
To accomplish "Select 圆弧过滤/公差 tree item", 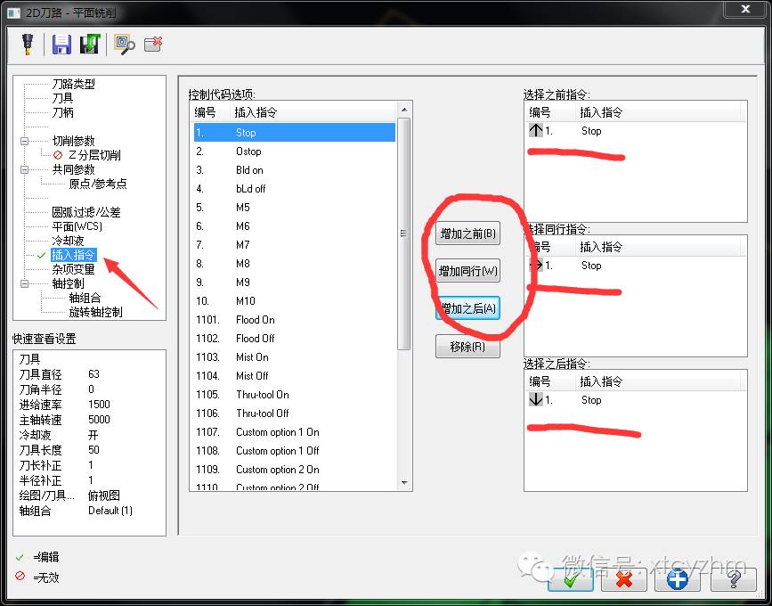I will coord(86,212).
